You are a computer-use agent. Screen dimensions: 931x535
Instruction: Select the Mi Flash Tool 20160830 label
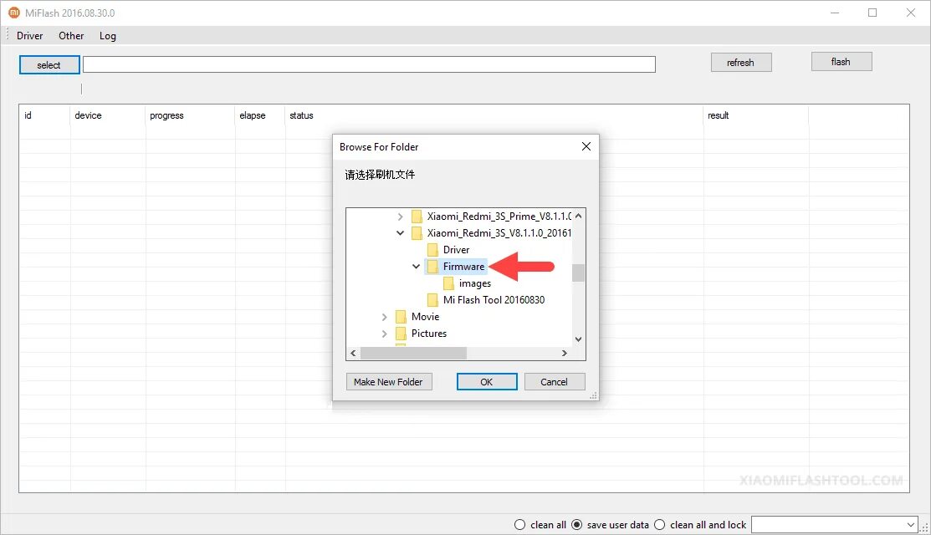pos(494,300)
